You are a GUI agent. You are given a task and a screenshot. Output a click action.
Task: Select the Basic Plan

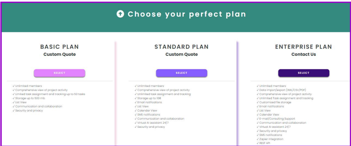click(x=59, y=73)
